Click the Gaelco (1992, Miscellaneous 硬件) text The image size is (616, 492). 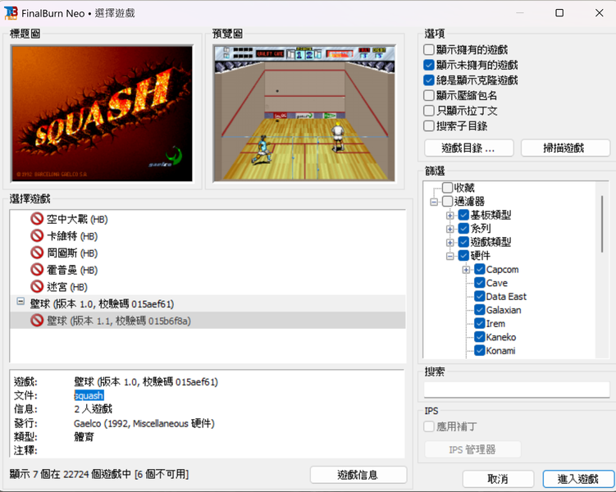point(144,423)
